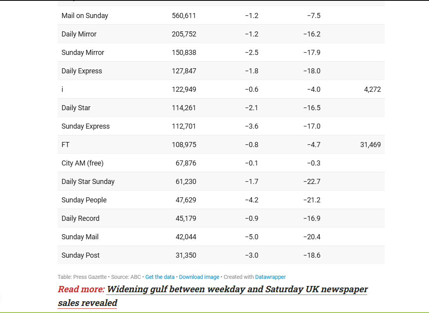
Task: Click the Sunday Mirror row name
Action: coord(83,52)
